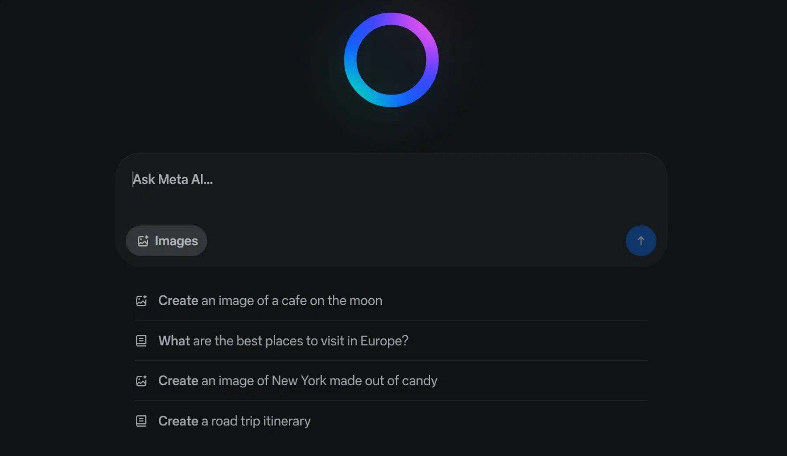
Task: Click bold 'Create' in the cafe suggestion
Action: tap(178, 301)
